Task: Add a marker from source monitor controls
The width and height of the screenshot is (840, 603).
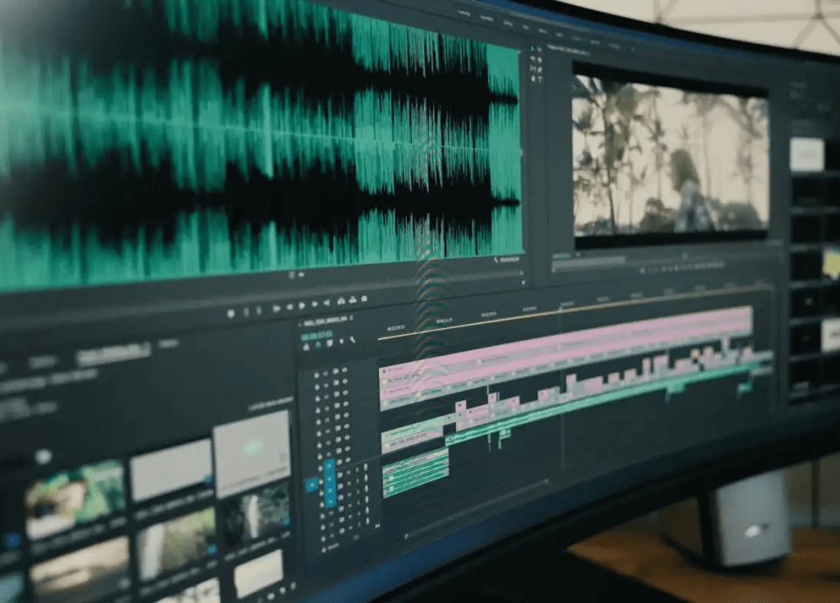Action: pos(230,312)
